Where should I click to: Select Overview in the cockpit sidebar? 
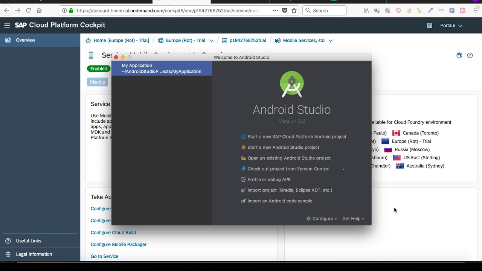(x=40, y=40)
